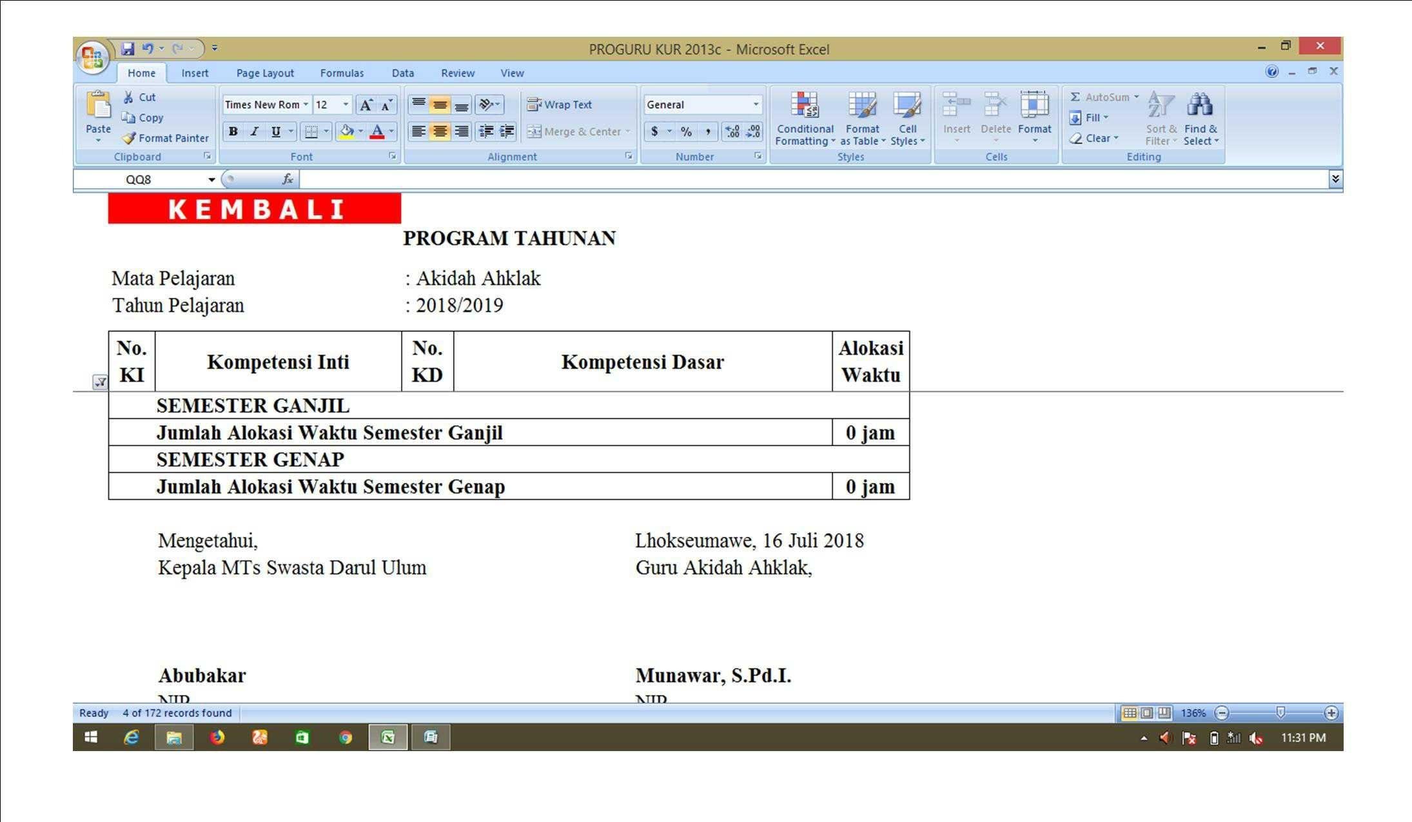The image size is (1412, 822).
Task: Cut the selection with scissors icon
Action: point(139,97)
